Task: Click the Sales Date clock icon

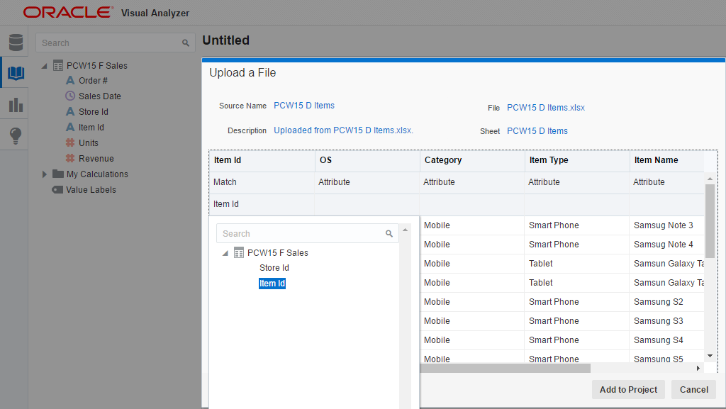Action: pos(70,96)
